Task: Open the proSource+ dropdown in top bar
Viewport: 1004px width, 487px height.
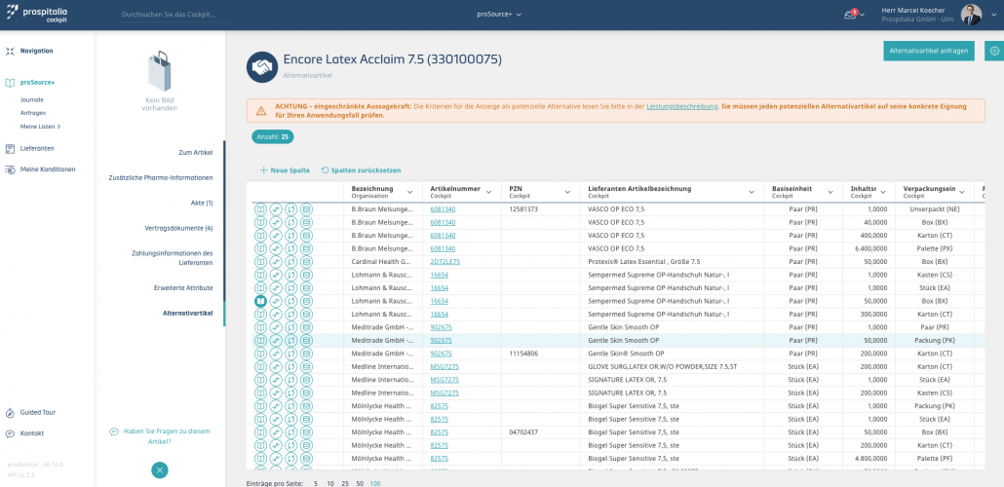Action: (x=499, y=14)
